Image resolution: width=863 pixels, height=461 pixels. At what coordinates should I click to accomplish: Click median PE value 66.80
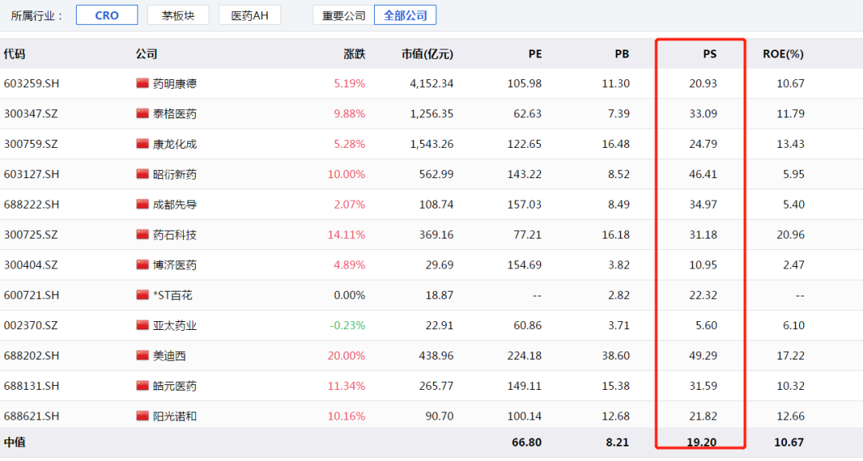coord(527,443)
